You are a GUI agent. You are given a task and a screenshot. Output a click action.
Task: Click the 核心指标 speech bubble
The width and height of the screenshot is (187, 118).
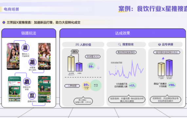83,101
